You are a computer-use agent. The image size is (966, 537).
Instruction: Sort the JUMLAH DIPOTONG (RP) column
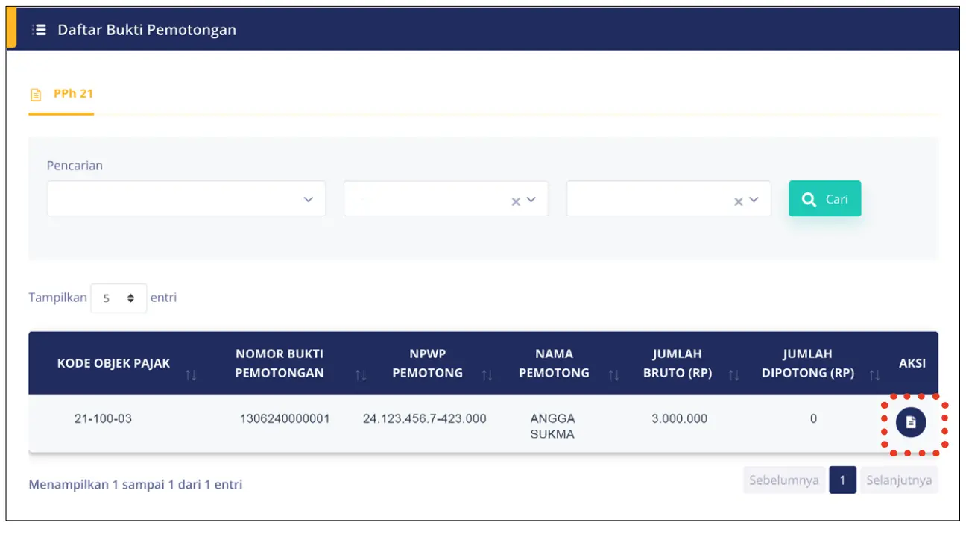point(874,376)
